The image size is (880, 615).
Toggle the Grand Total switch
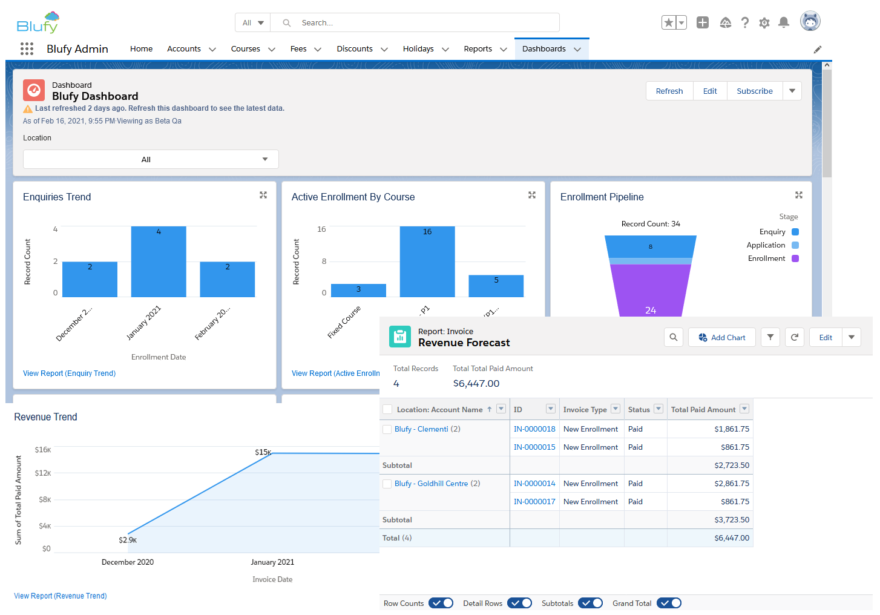(x=669, y=603)
